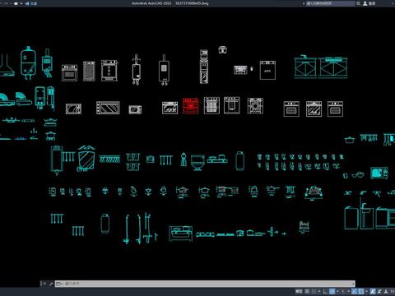Open the user sign-in account icon
Image resolution: width=395 pixels, height=296 pixels.
(365, 3)
